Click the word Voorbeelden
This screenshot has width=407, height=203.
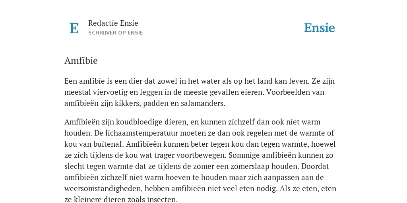point(288,92)
